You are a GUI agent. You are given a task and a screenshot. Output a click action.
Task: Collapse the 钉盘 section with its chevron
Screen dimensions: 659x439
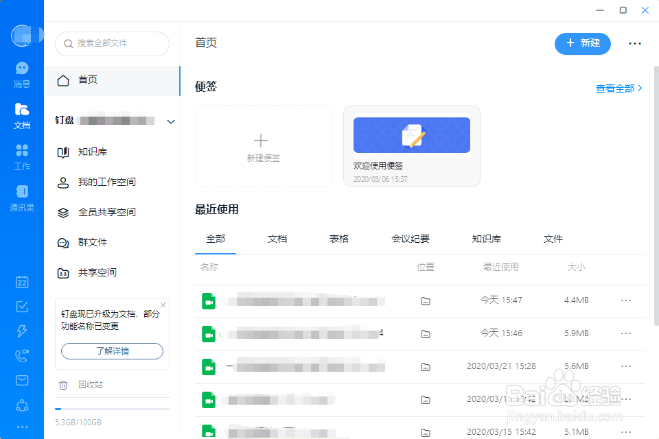click(170, 121)
